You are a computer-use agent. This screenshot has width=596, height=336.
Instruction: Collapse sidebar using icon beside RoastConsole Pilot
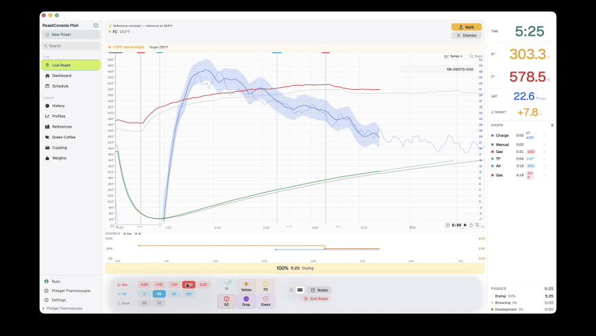pyautogui.click(x=96, y=25)
